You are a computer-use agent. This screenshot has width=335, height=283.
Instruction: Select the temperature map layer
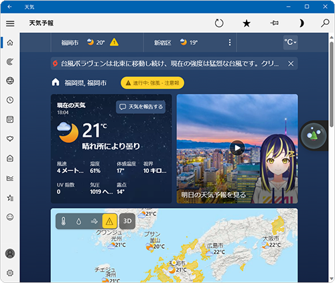[x=64, y=221]
